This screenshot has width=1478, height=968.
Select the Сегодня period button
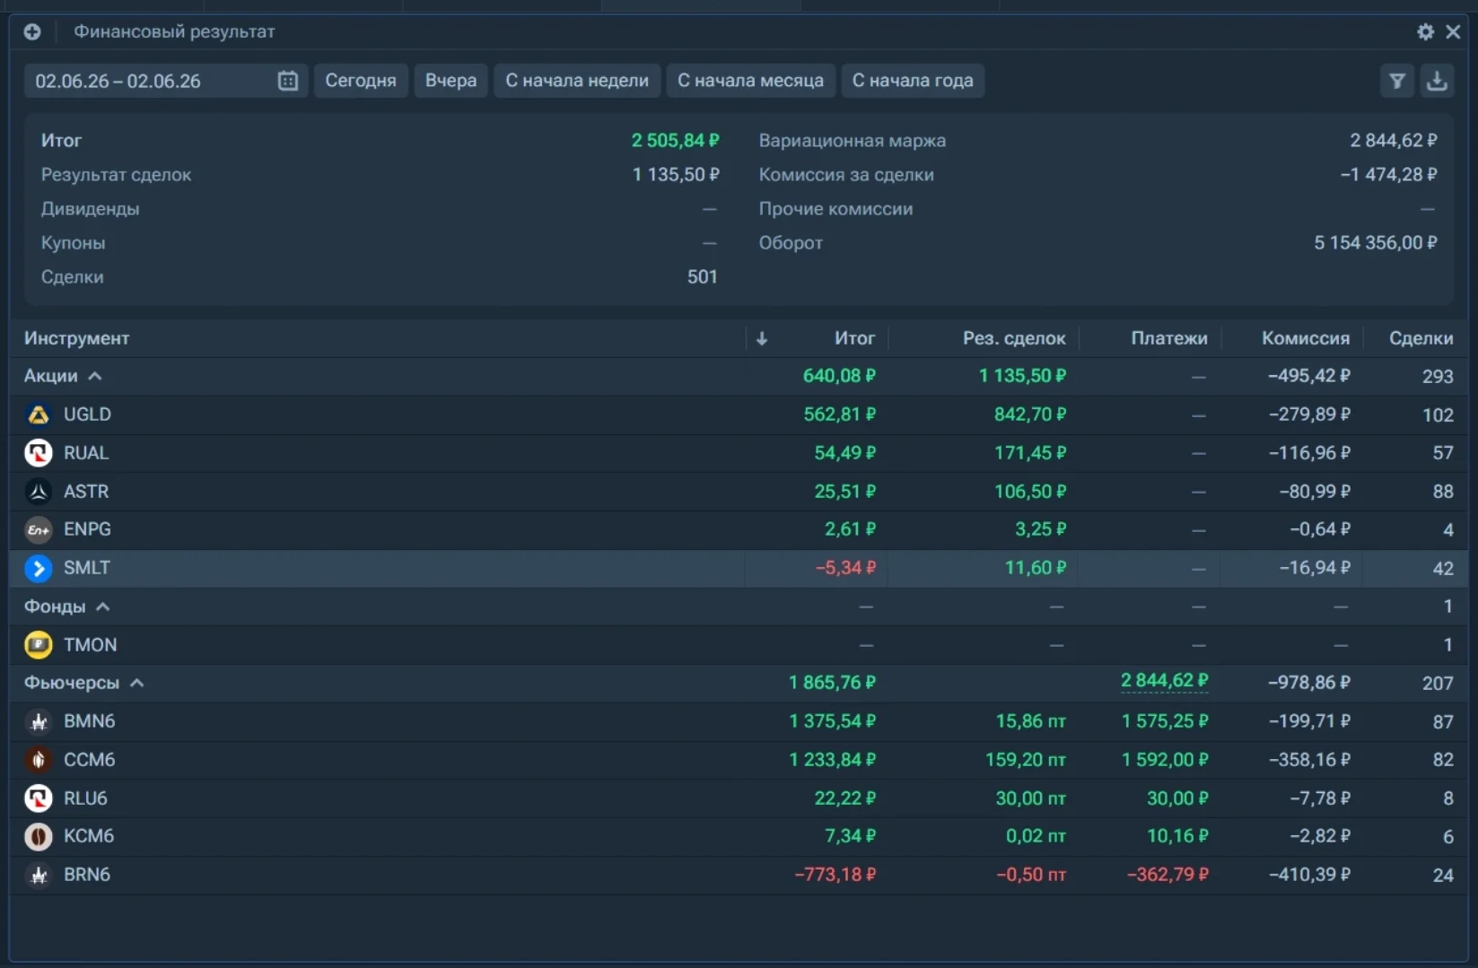pos(361,81)
